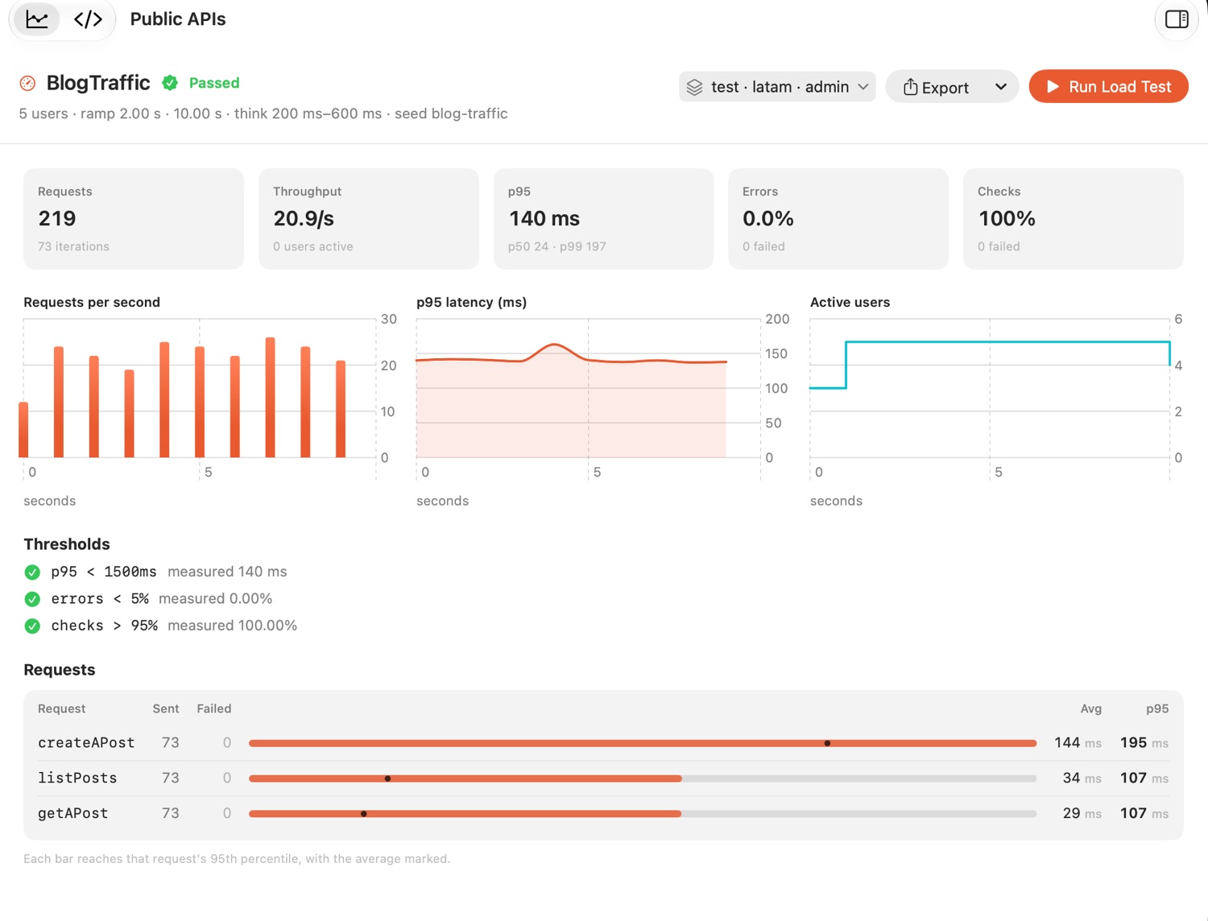Click the Export share icon
This screenshot has height=921, width=1208.
(910, 87)
